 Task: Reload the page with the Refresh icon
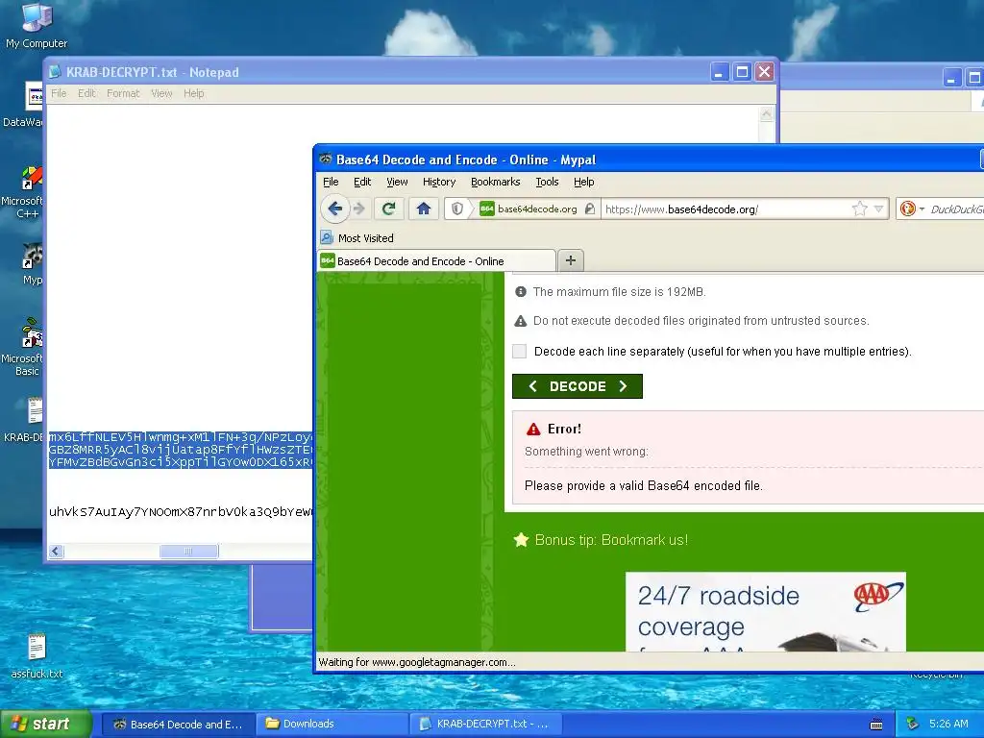[388, 209]
